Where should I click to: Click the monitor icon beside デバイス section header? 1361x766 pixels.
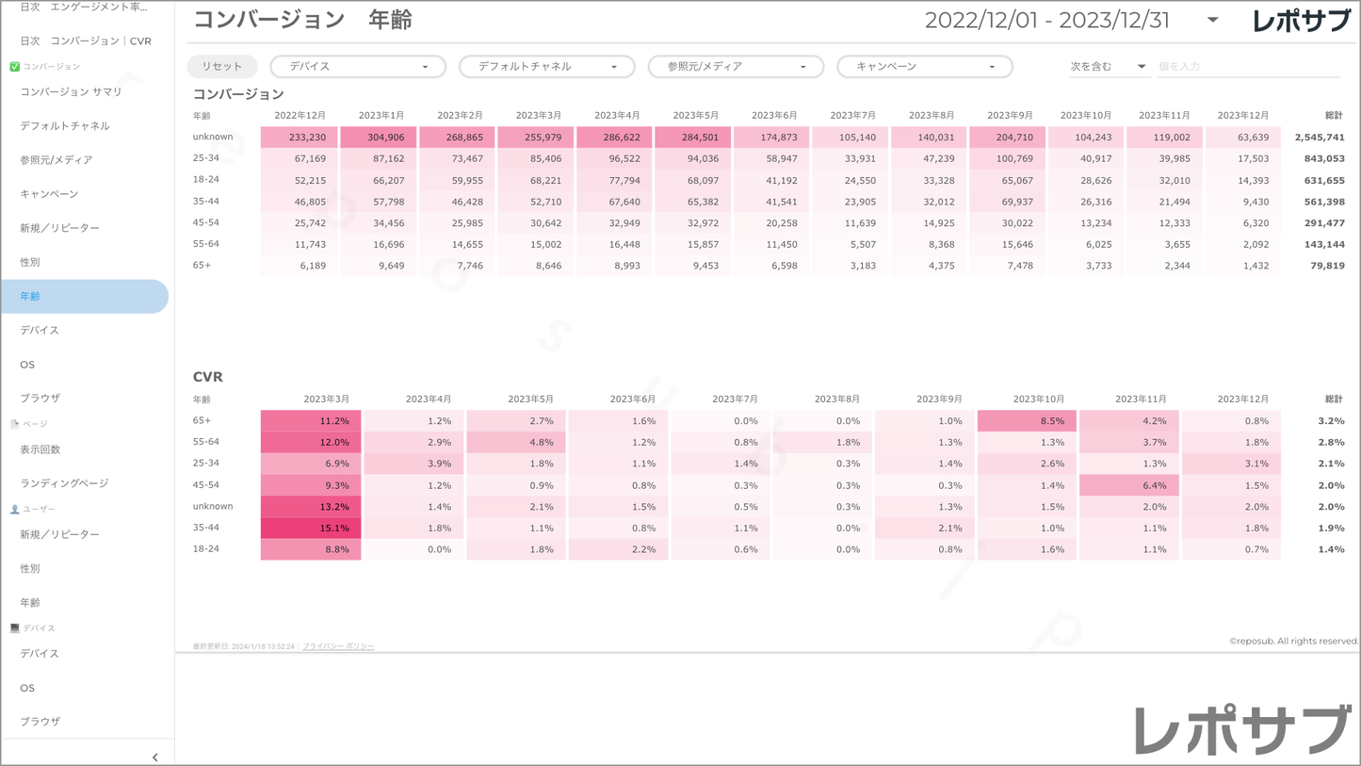(14, 627)
